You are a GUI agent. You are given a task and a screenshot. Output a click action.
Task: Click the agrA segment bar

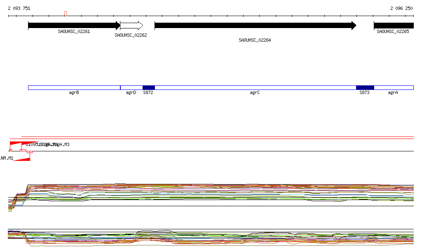[x=393, y=87]
